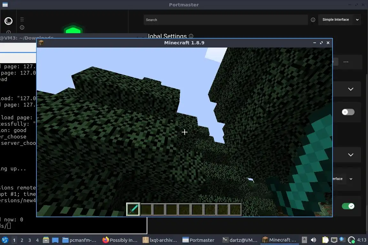368x245 pixels.
Task: Open the volume speaker icon in system tray
Action: (x=313, y=240)
